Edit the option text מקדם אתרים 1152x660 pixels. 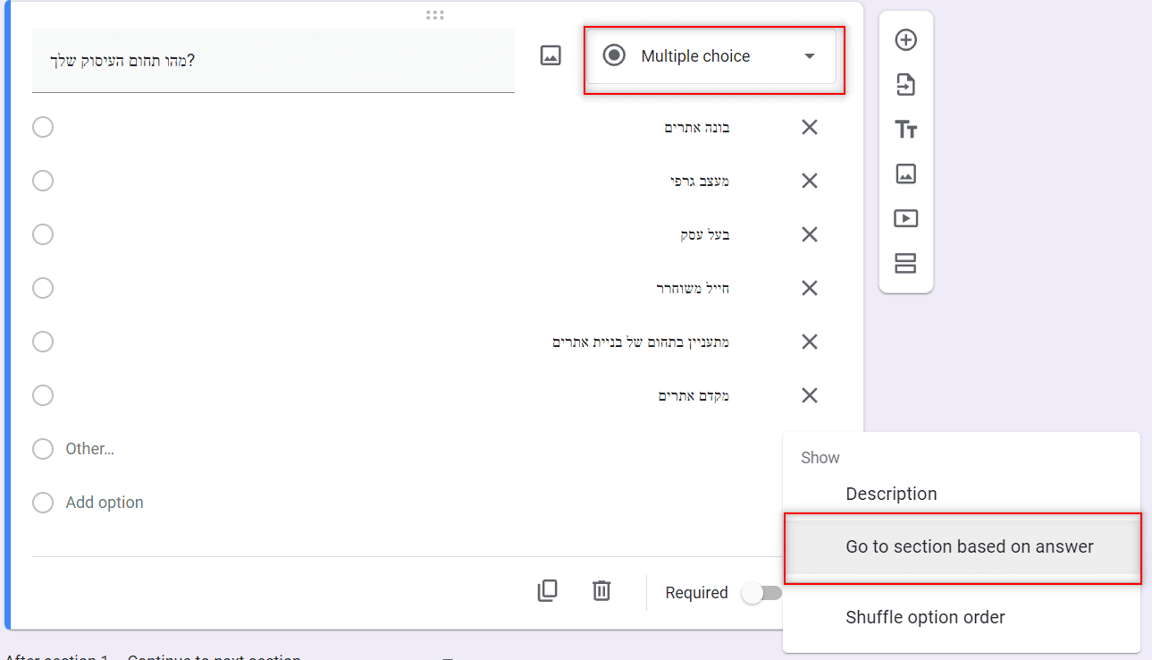(x=694, y=395)
